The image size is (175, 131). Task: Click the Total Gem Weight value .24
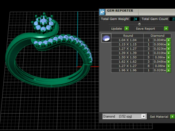click(135, 19)
